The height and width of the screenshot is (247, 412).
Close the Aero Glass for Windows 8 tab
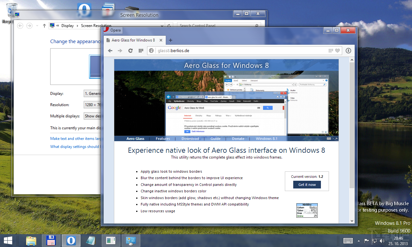click(x=161, y=40)
